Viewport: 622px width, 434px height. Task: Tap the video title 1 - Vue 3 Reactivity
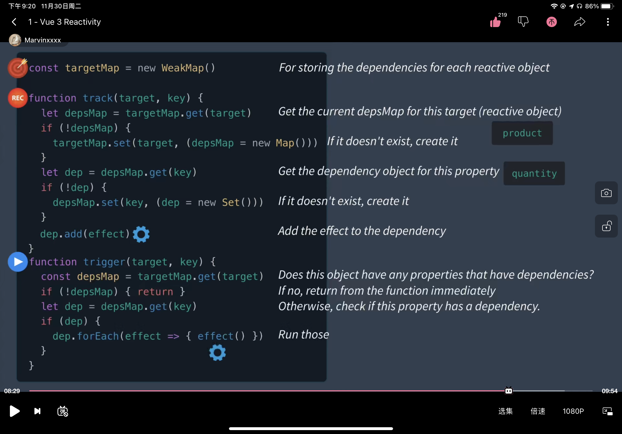tap(65, 22)
